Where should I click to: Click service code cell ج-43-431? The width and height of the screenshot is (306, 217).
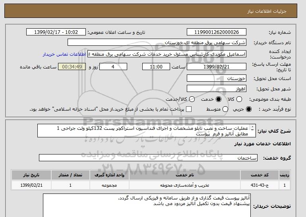pyautogui.click(x=260, y=185)
